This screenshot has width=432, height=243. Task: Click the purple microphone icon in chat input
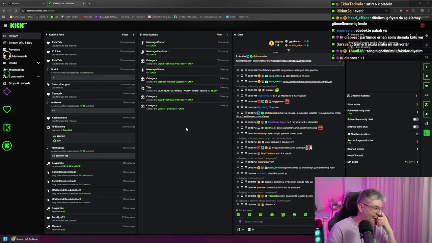point(240,221)
